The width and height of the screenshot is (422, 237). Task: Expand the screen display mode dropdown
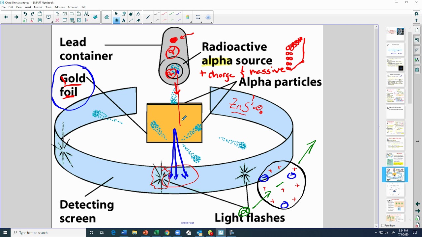click(x=48, y=17)
